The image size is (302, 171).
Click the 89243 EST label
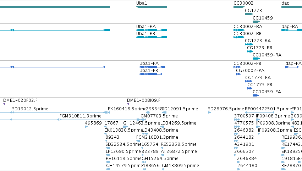(112, 138)
